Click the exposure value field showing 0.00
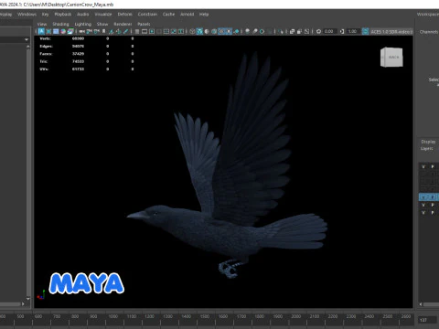439x329 pixels. tap(329, 31)
